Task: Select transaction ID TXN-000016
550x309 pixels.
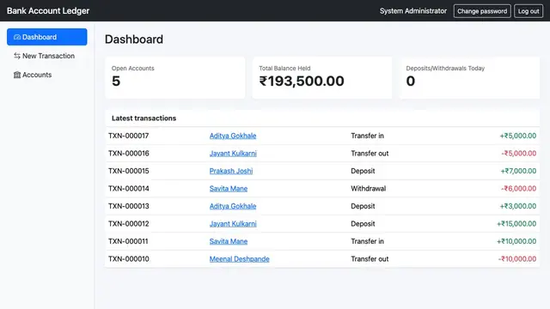Action: pos(128,154)
